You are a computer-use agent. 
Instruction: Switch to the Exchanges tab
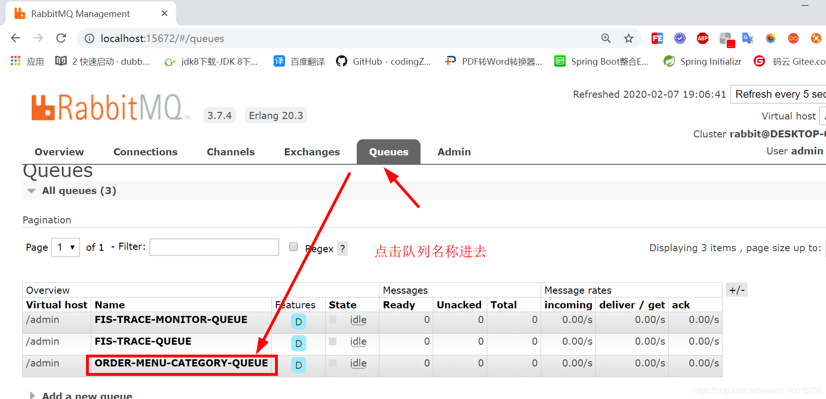click(x=312, y=152)
